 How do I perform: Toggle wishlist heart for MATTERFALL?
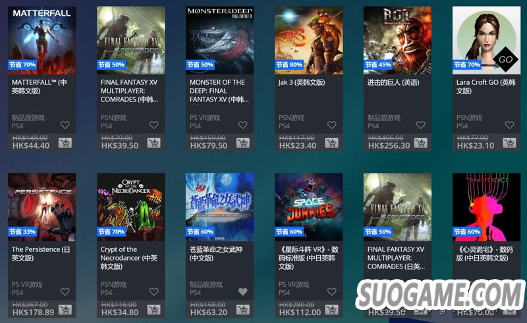(65, 125)
